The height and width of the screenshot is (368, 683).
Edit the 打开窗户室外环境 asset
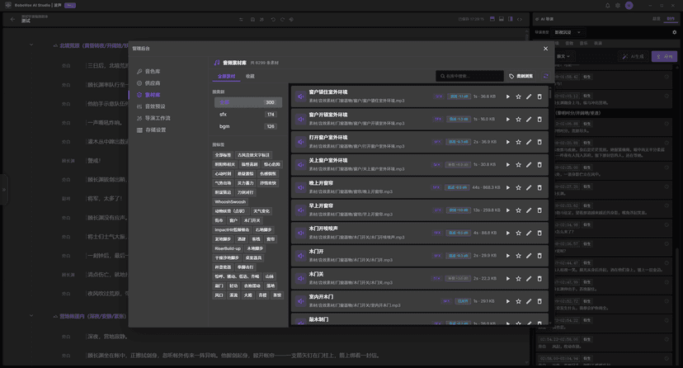point(529,142)
